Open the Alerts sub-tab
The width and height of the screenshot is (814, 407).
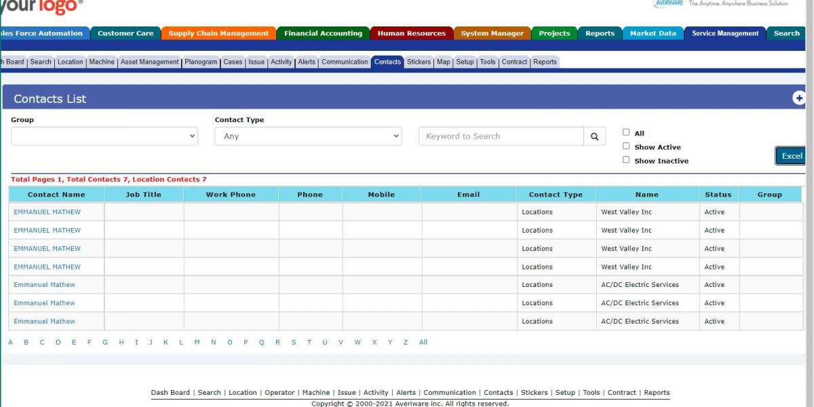(307, 62)
